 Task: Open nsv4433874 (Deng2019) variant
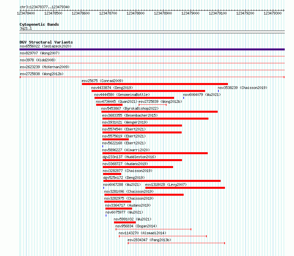click(112, 88)
